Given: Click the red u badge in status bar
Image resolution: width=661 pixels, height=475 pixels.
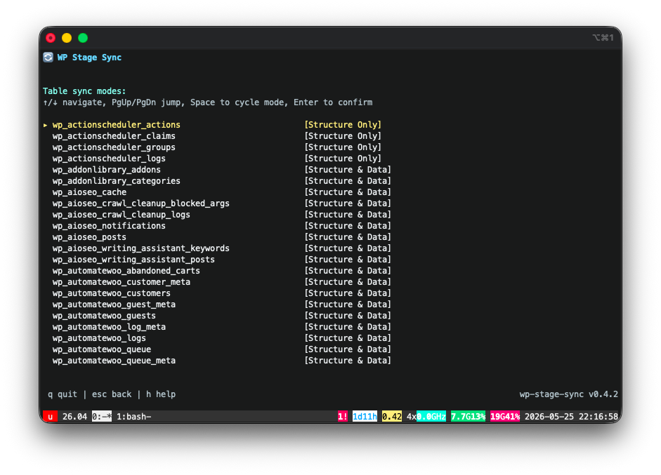Looking at the screenshot, I should click(50, 417).
